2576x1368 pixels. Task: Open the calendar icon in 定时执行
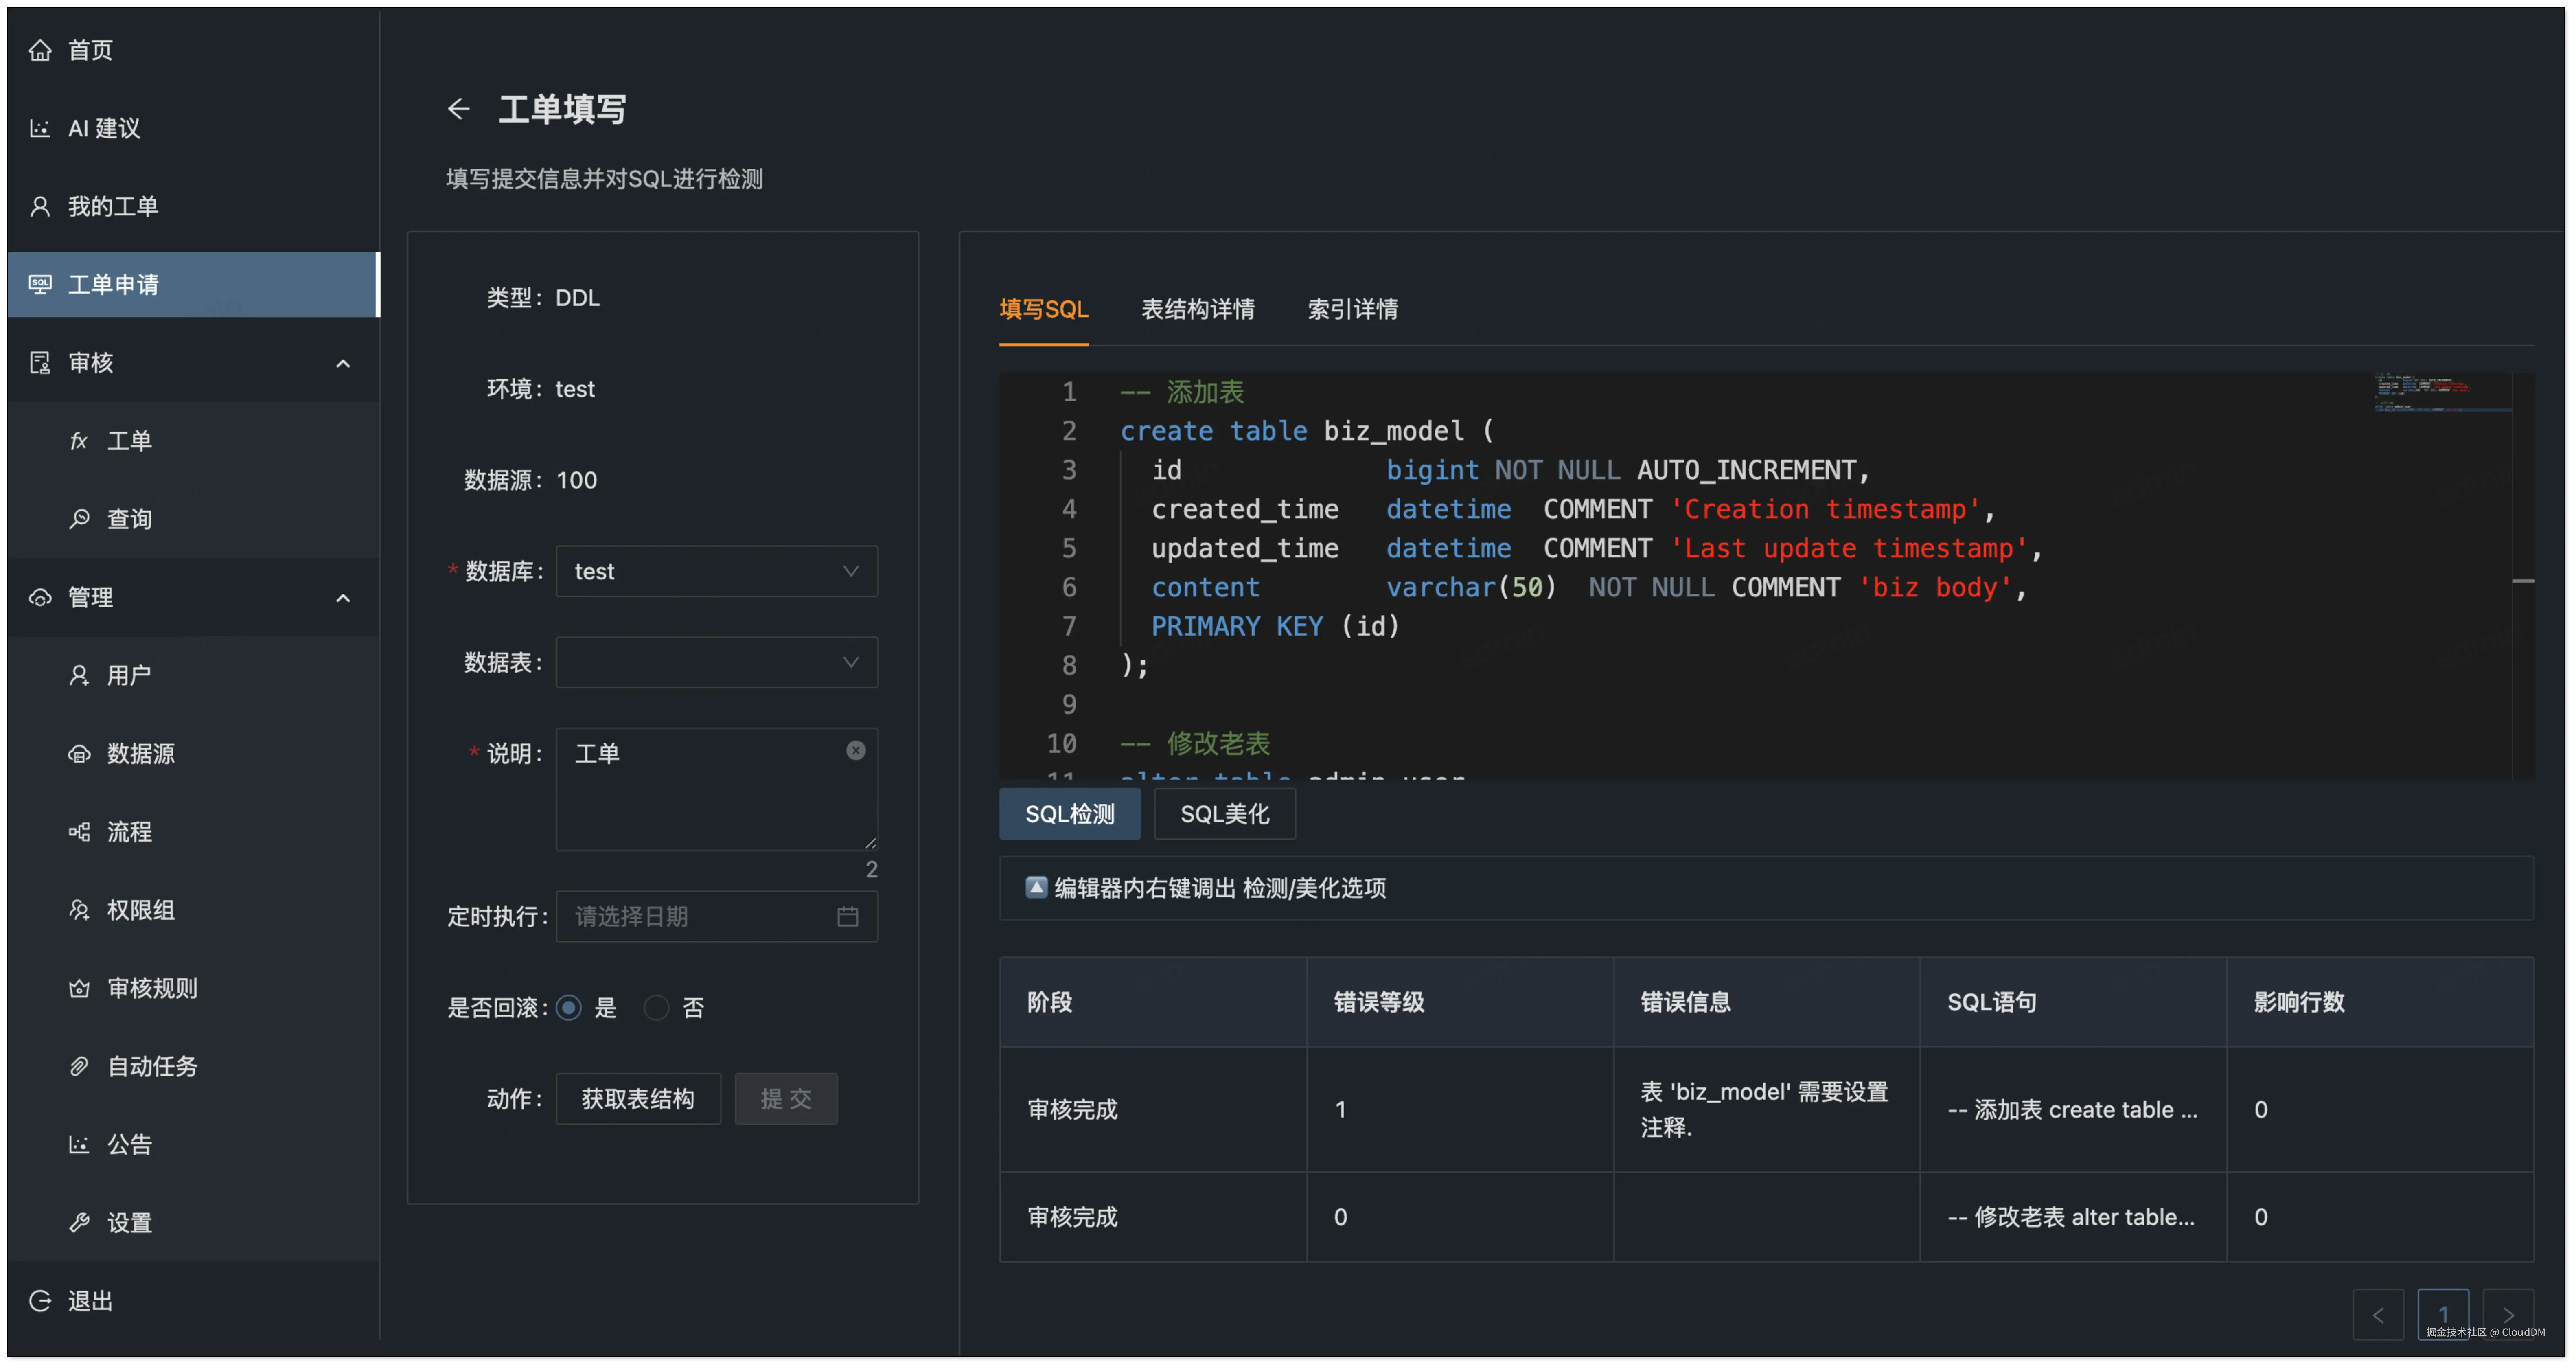click(847, 916)
